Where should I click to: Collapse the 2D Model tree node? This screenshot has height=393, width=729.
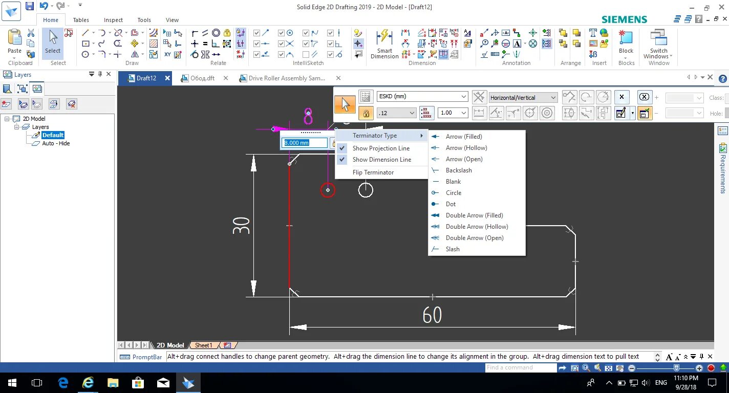[x=8, y=119]
